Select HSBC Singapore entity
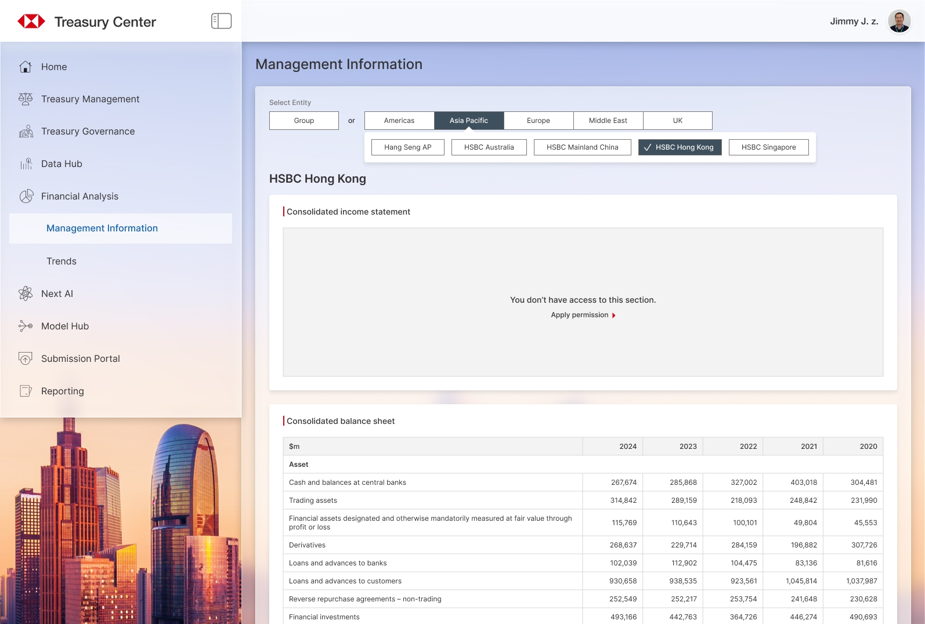Viewport: 925px width, 624px height. point(768,147)
